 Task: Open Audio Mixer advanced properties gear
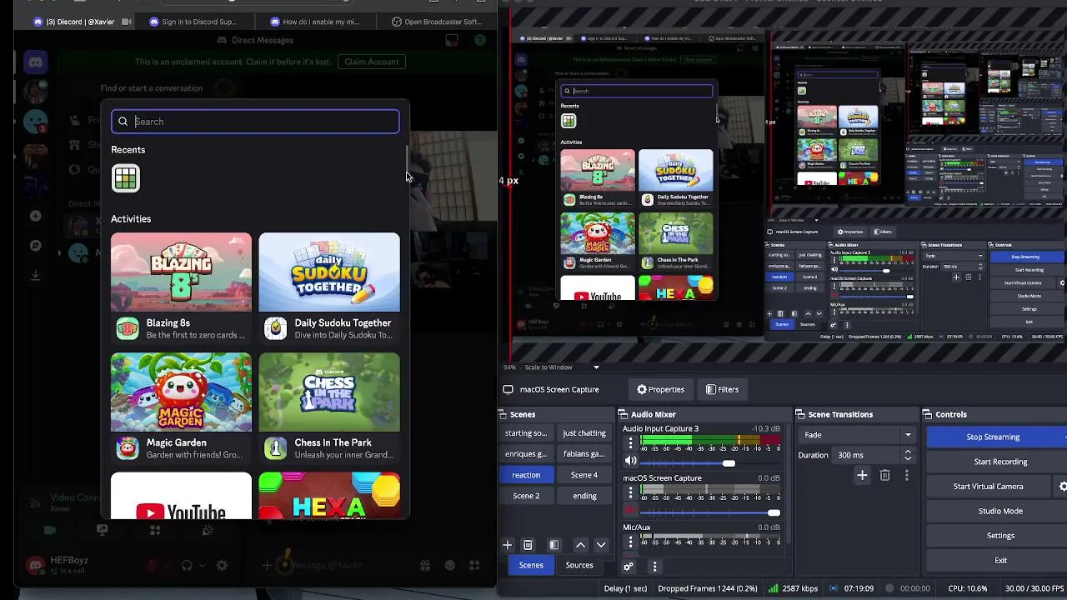[629, 567]
